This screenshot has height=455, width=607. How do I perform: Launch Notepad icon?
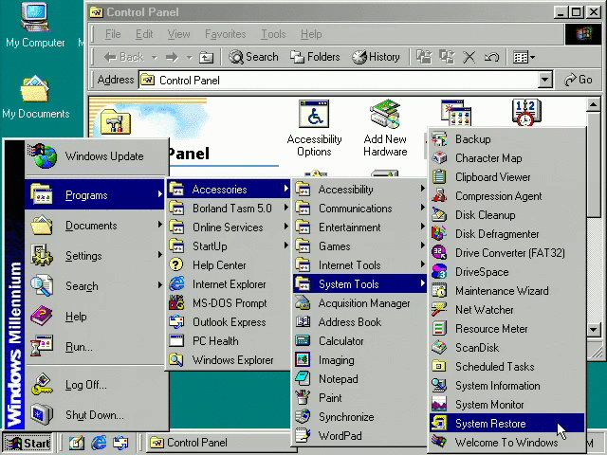303,379
